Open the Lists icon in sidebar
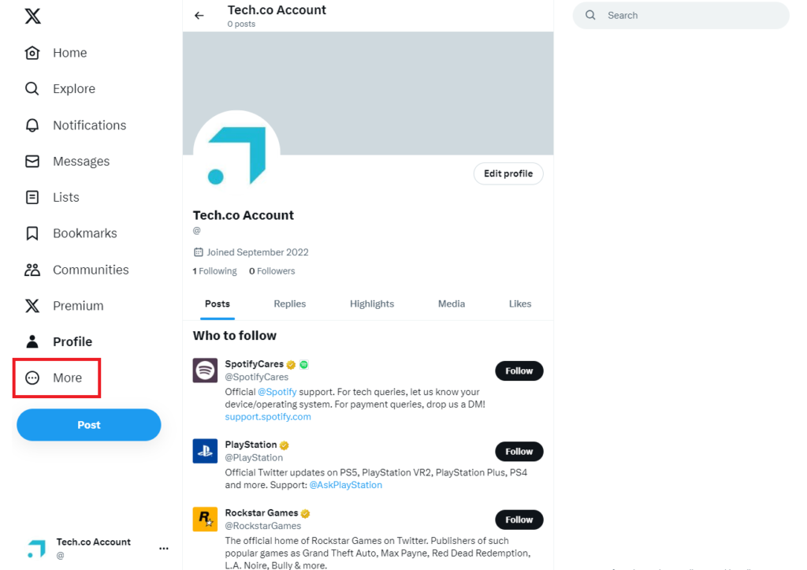The width and height of the screenshot is (807, 570). 32,197
